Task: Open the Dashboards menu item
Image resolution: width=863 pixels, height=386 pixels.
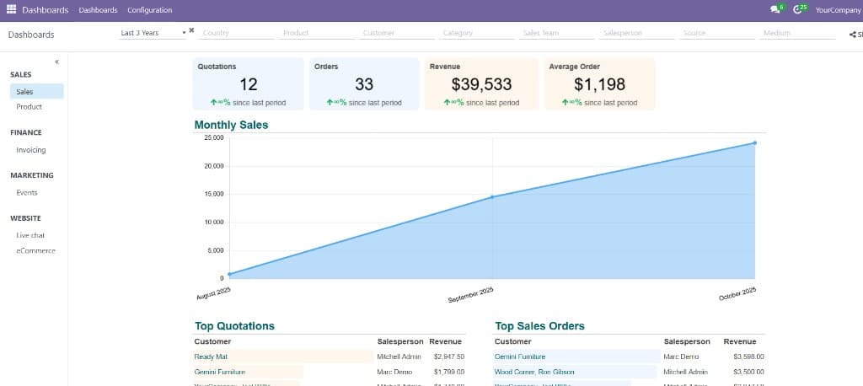Action: click(x=98, y=10)
